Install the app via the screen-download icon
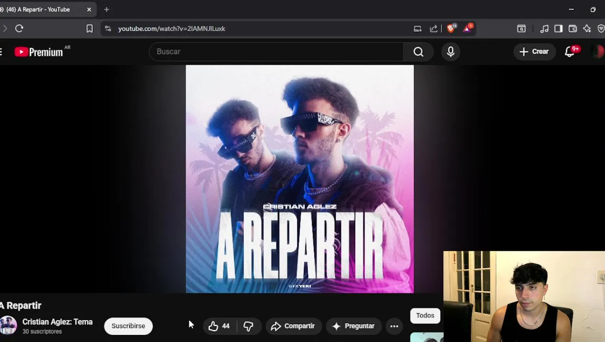 418,28
